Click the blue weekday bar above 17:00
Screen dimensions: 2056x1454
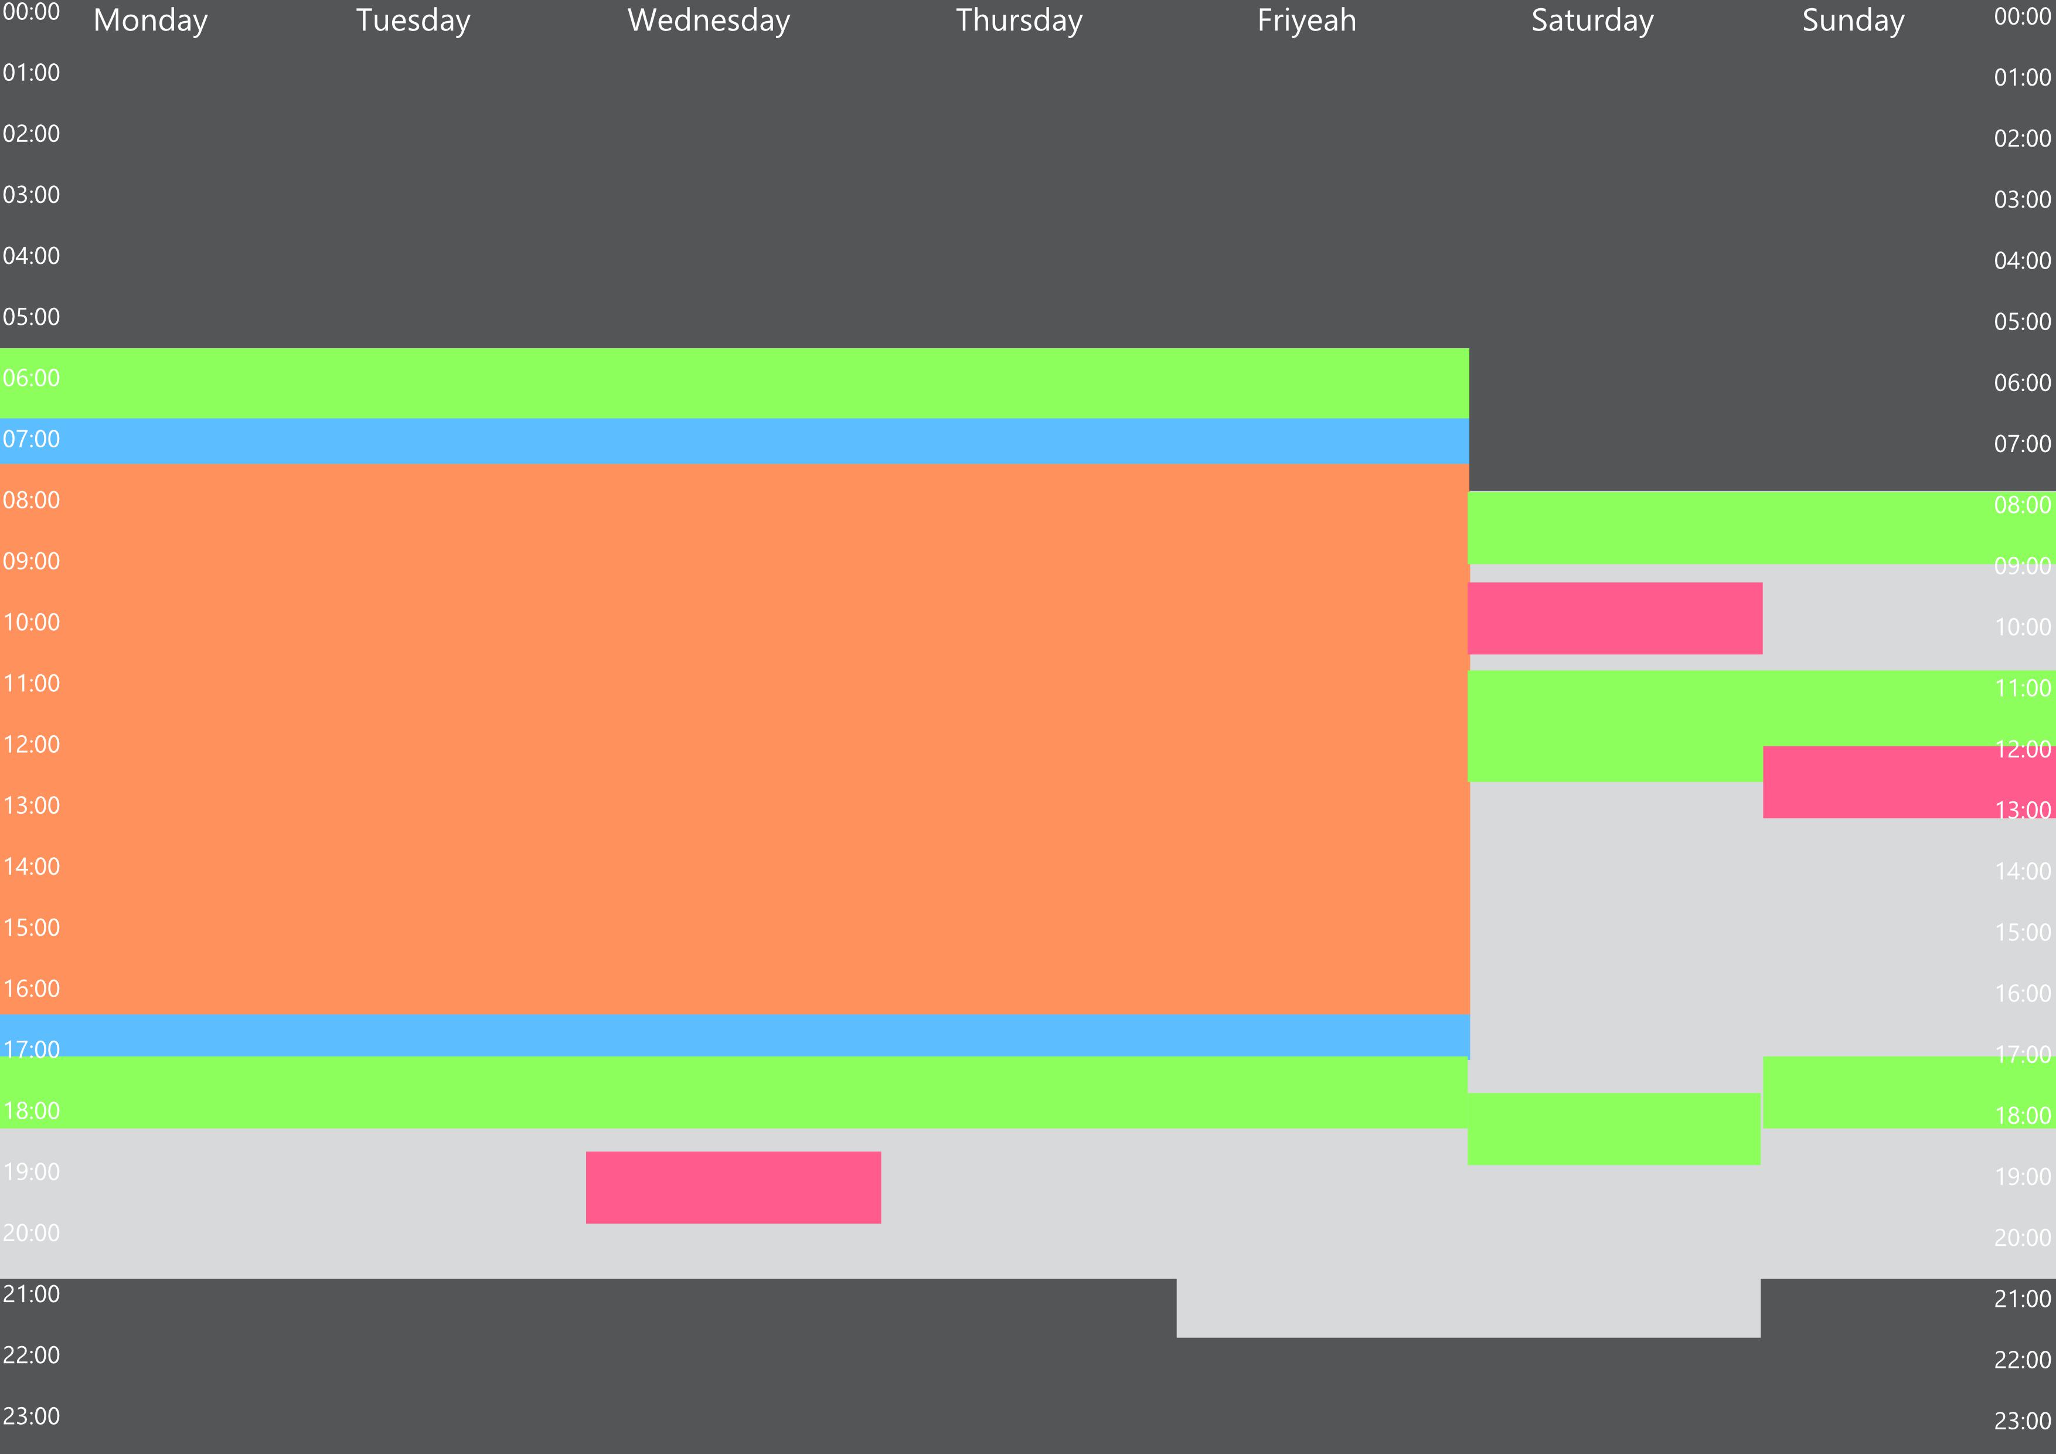(734, 1035)
